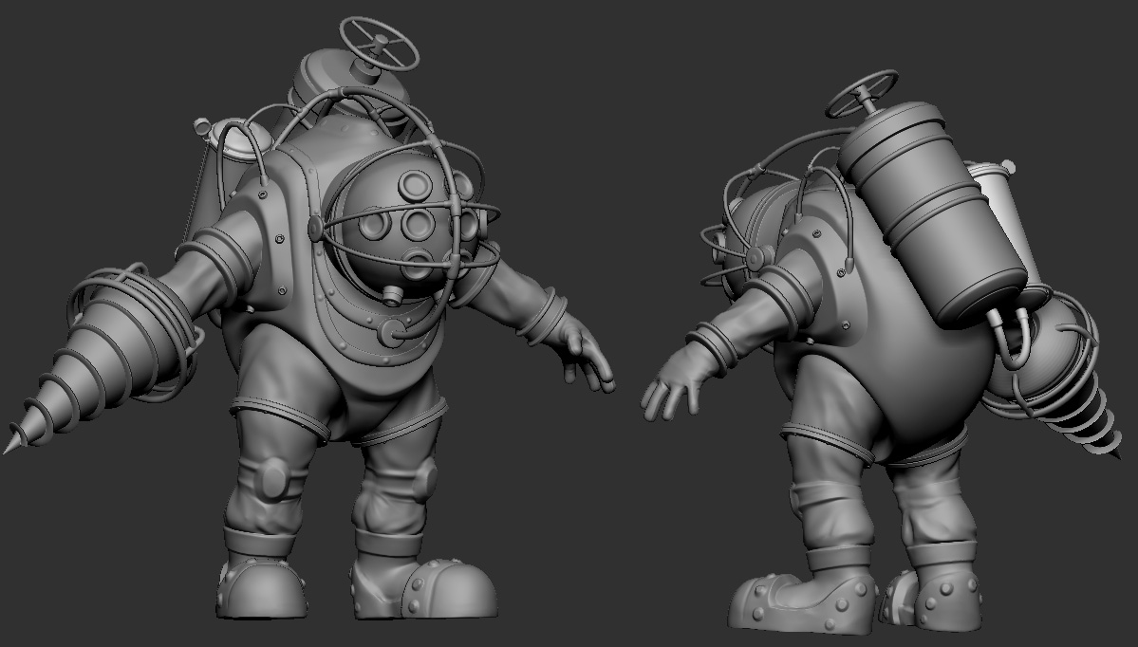Image resolution: width=1138 pixels, height=647 pixels.
Task: Click the drill tip on the front-view model
Action: [13, 443]
